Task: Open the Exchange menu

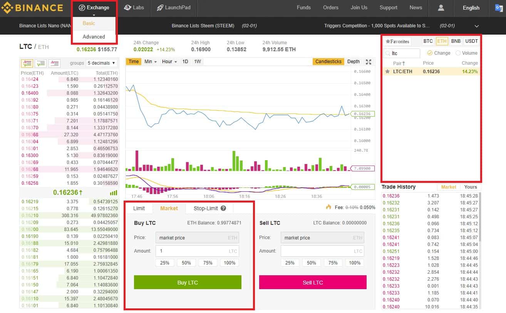Action: tap(94, 8)
